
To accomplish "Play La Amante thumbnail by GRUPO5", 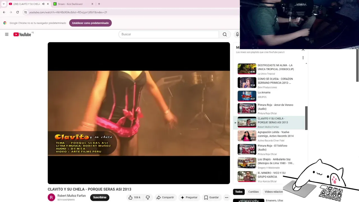I will (247, 96).
